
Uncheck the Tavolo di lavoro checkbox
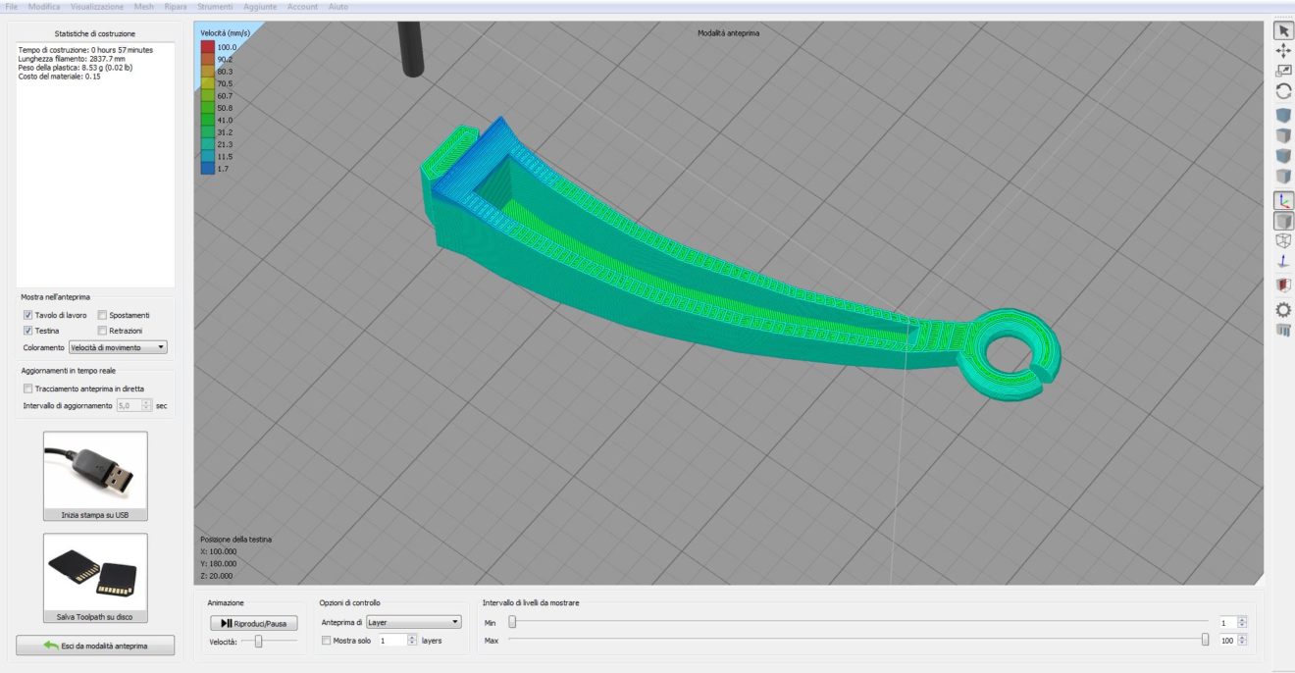[28, 316]
